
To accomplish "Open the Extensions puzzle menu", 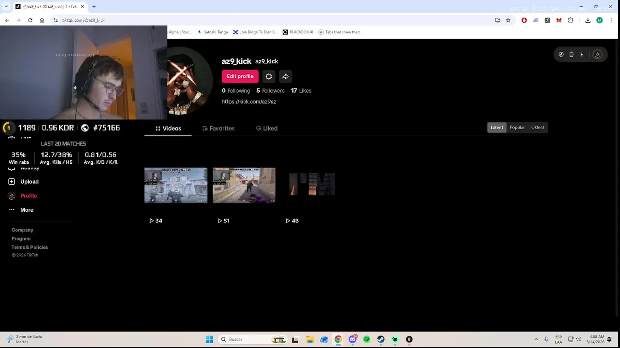I will pyautogui.click(x=571, y=20).
